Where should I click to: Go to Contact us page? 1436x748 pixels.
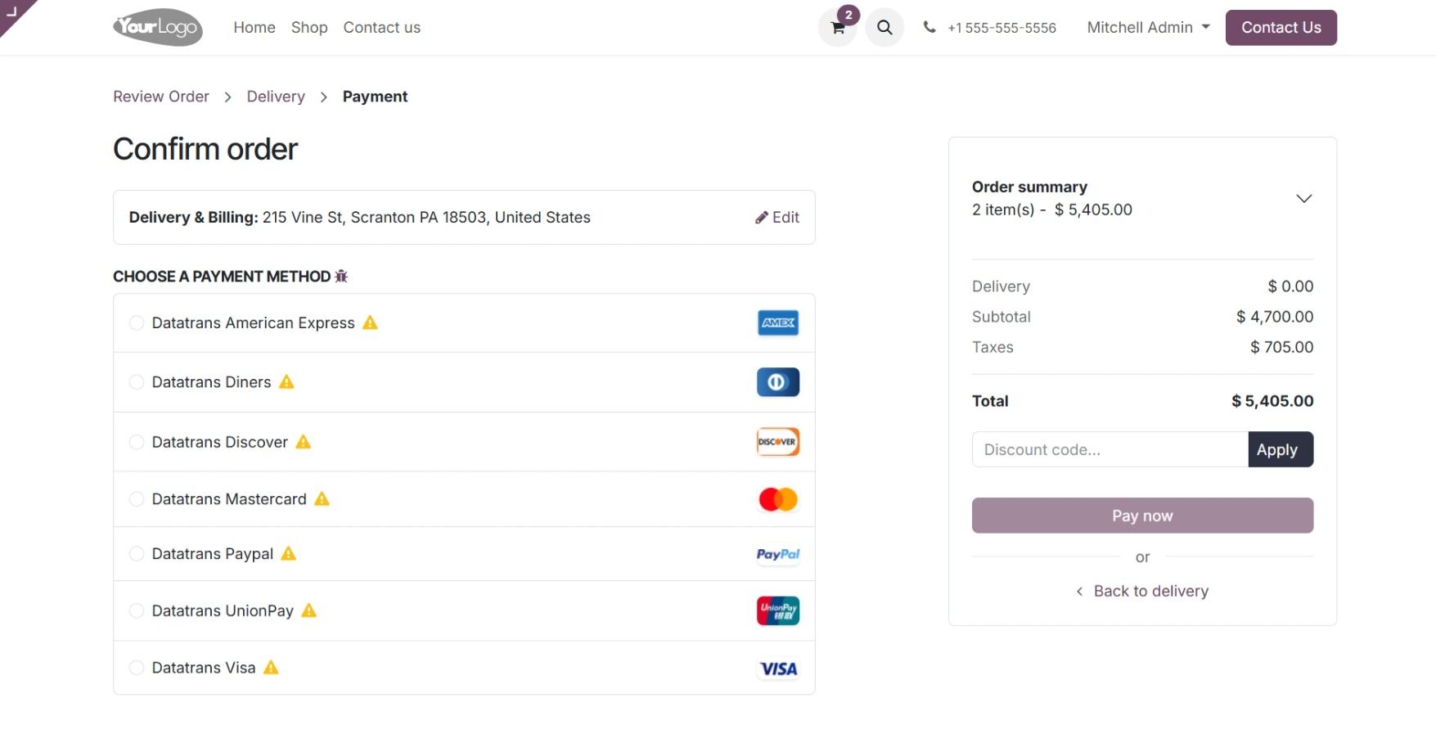pyautogui.click(x=381, y=27)
